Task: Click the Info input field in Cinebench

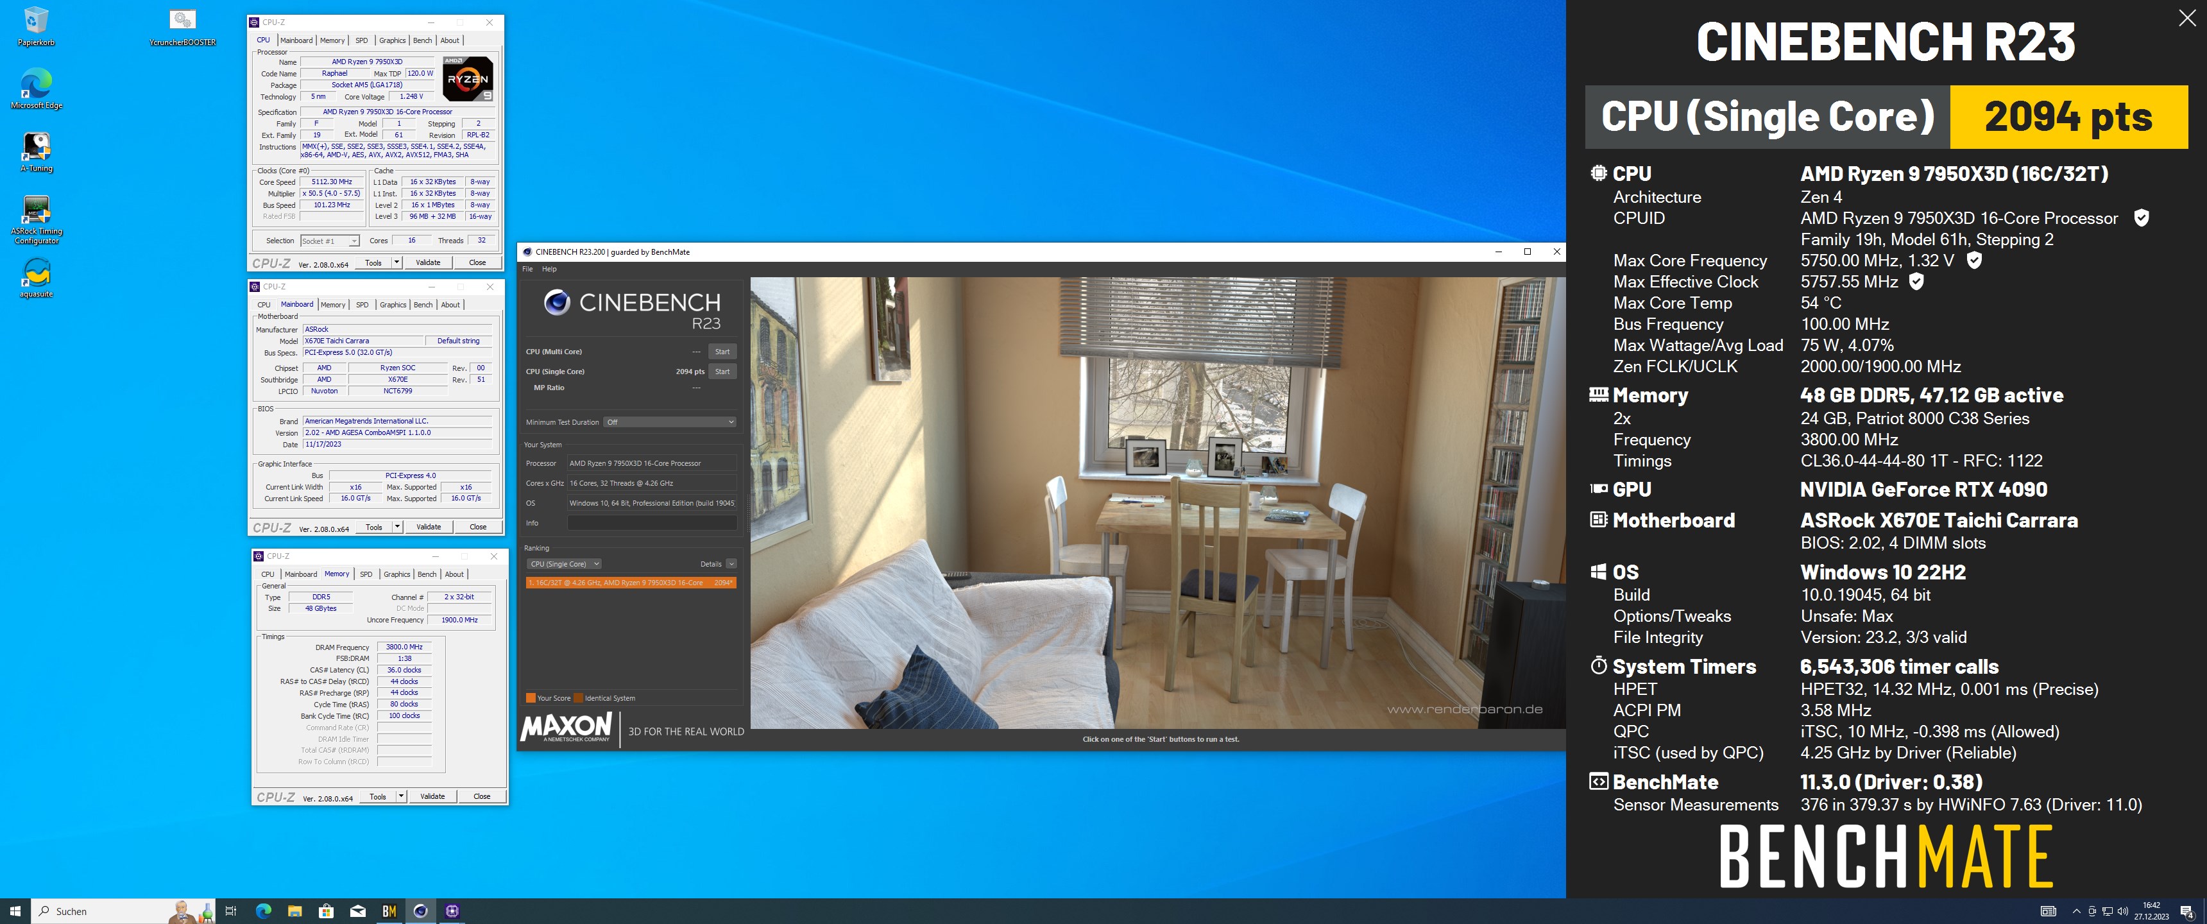Action: pos(652,523)
